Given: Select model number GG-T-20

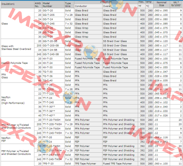Looking at the screenshot, I should point(48,10).
